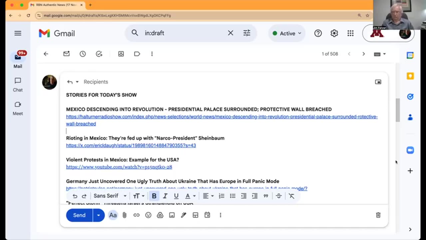
Task: Open the input tools selector dropdown
Action: (380, 54)
